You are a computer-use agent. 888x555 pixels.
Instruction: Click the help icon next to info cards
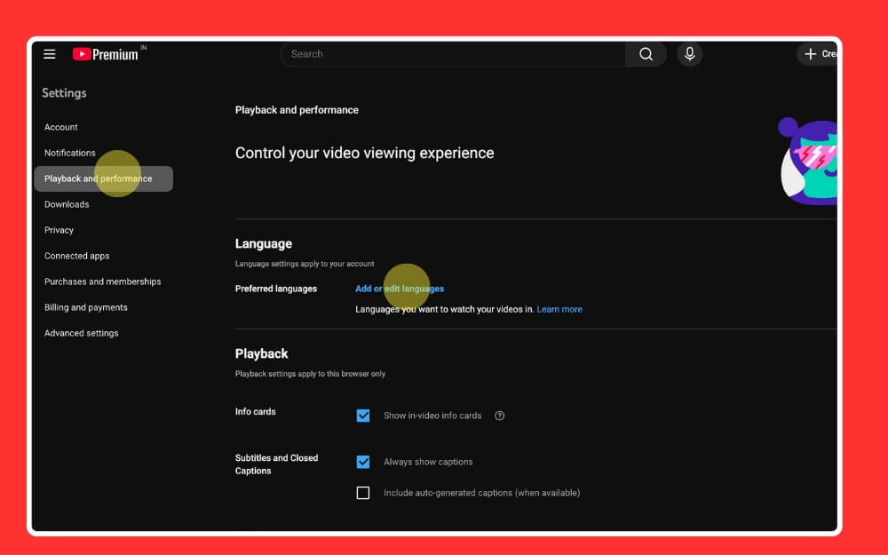pyautogui.click(x=499, y=415)
